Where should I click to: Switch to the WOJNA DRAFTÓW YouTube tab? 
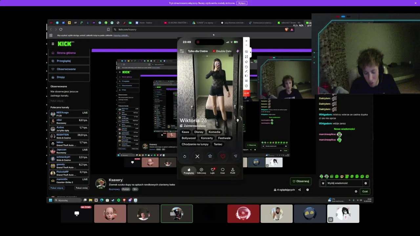(x=176, y=23)
